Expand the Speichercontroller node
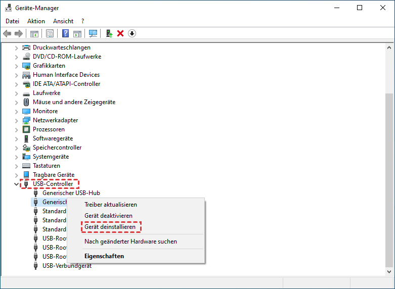This screenshot has width=395, height=289. pyautogui.click(x=16, y=148)
